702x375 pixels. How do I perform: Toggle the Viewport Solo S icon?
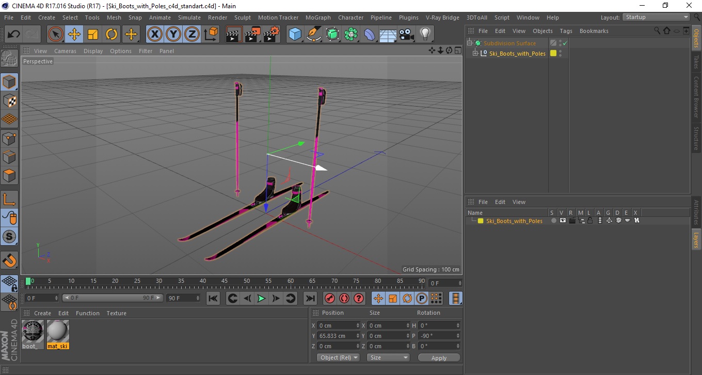[x=9, y=236]
